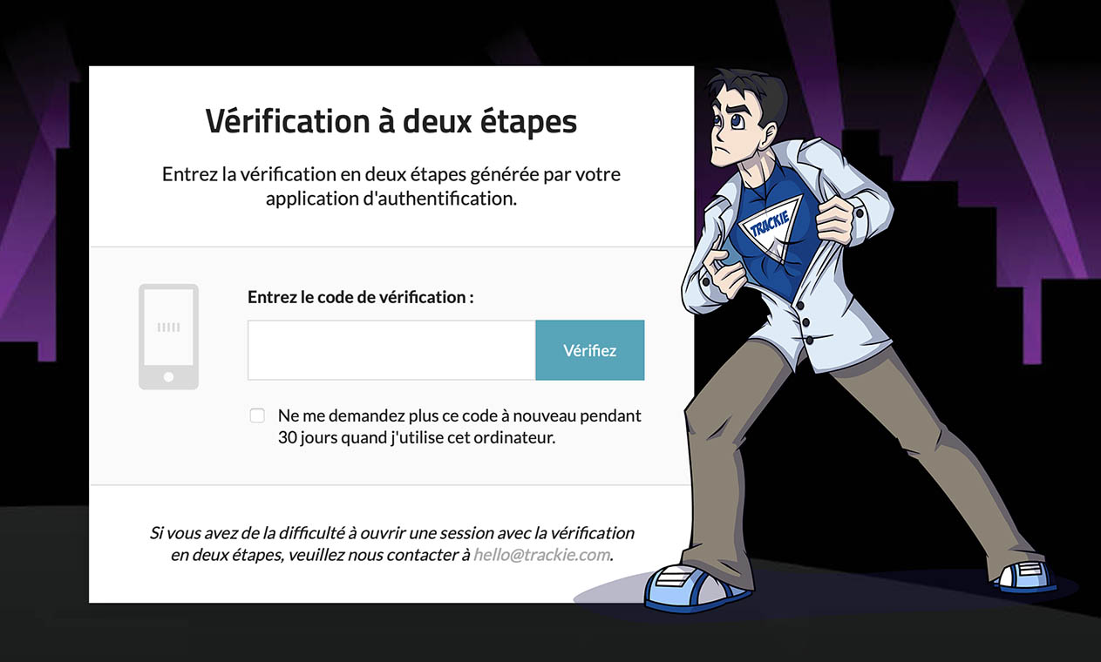Viewport: 1101px width, 662px height.
Task: Focus the verification code input field
Action: click(391, 350)
